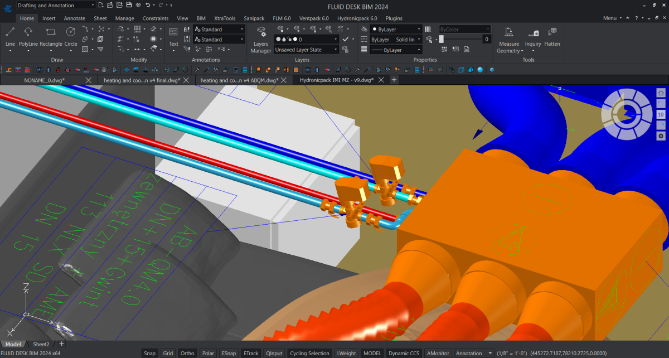Viewport: 669px width, 358px height.
Task: Select the Line drawing tool
Action: tap(10, 36)
